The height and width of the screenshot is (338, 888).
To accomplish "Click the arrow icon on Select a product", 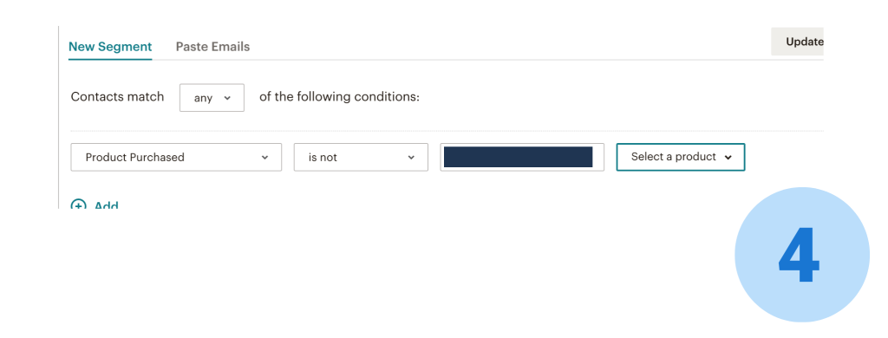I will [728, 158].
